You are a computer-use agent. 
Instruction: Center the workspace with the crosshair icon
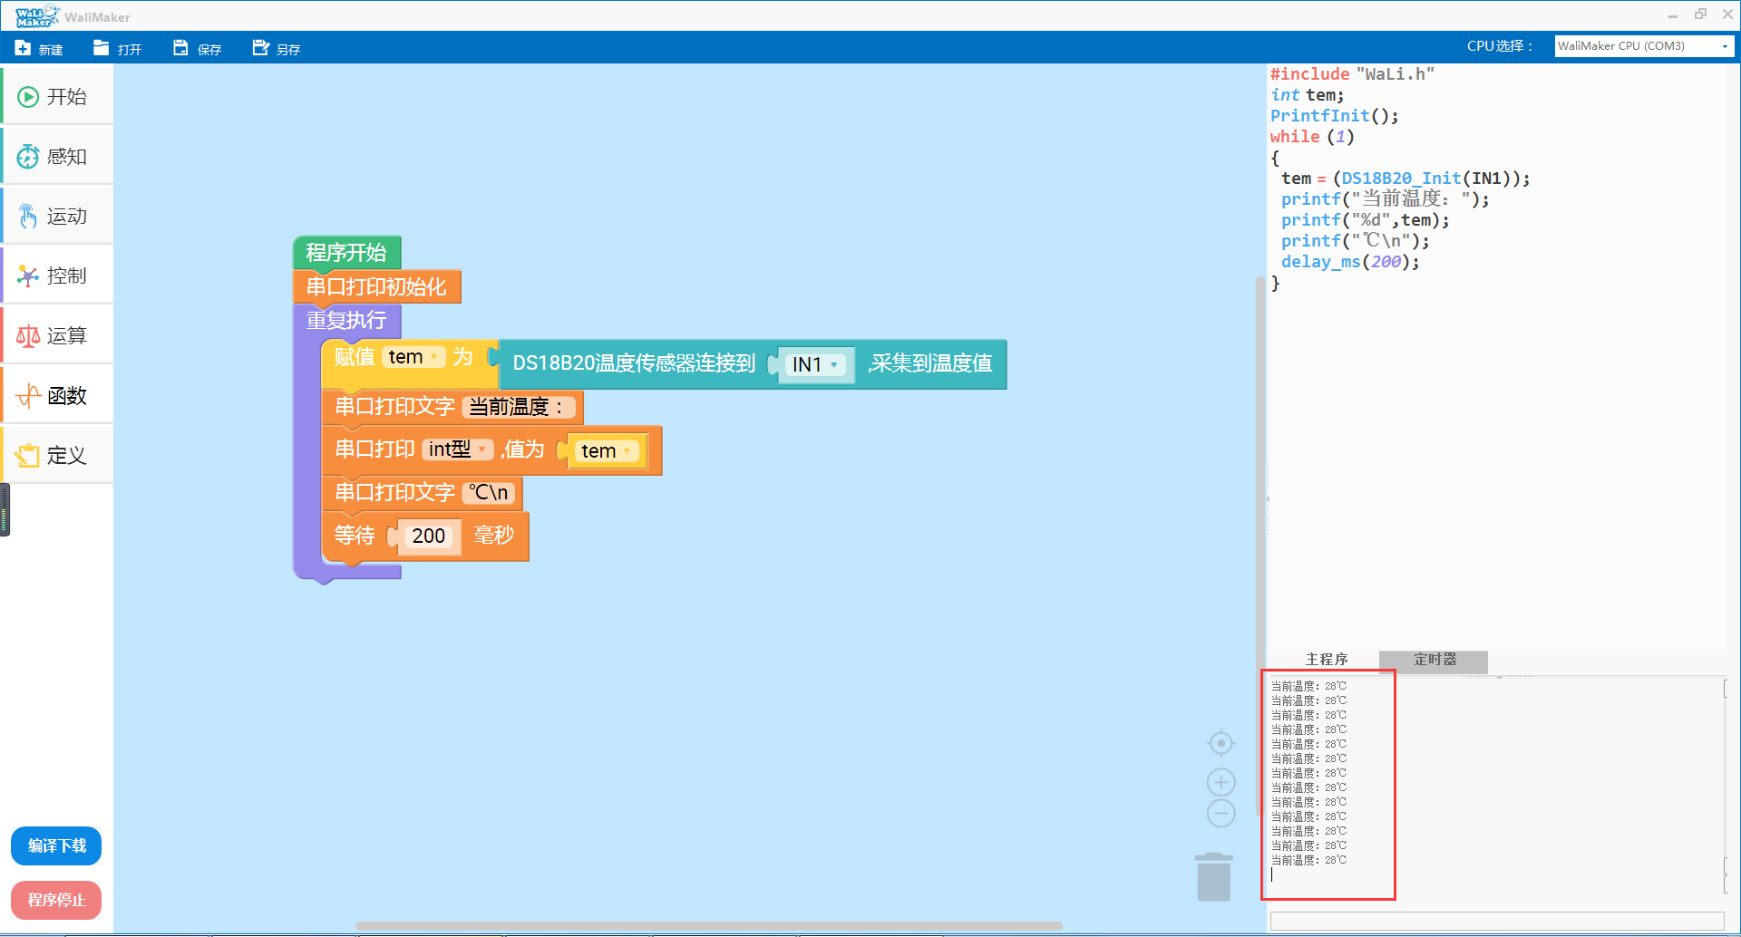click(x=1221, y=744)
